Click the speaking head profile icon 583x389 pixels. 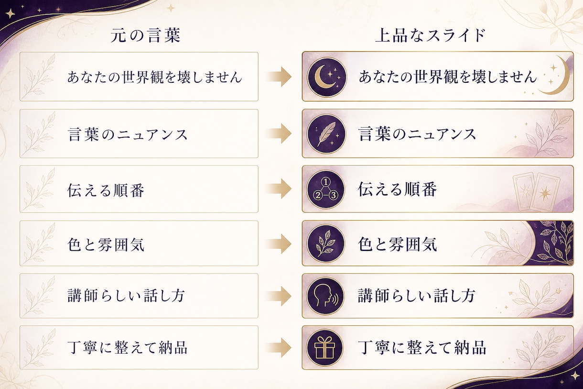coord(326,296)
